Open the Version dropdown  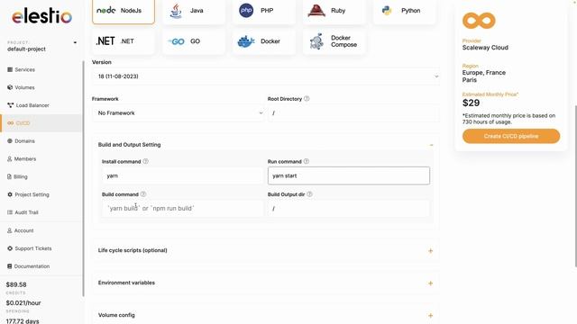pos(266,76)
